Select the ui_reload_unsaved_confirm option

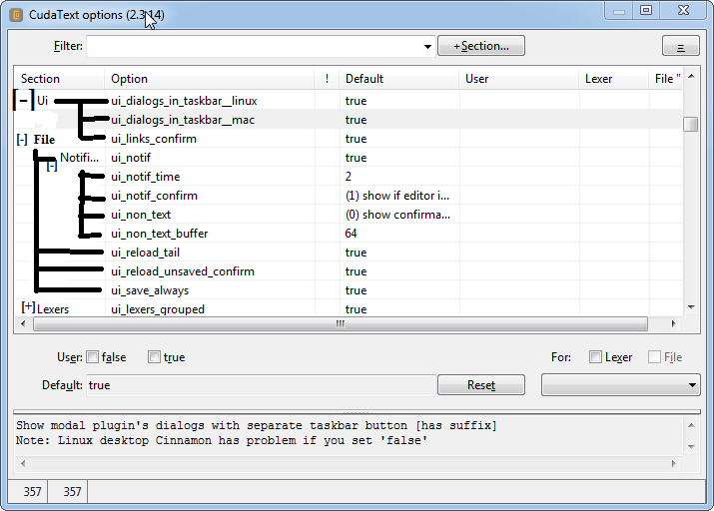point(183,271)
